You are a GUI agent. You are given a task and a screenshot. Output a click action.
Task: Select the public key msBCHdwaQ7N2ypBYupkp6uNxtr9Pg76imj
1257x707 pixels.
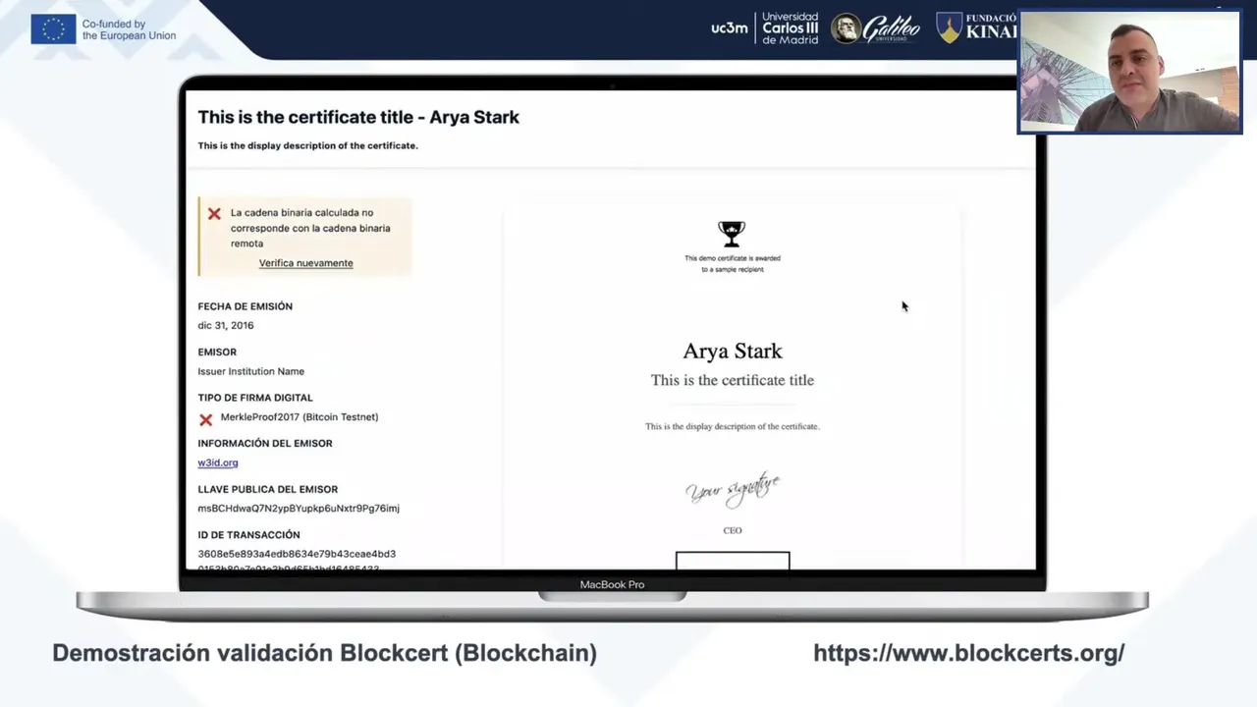(299, 509)
